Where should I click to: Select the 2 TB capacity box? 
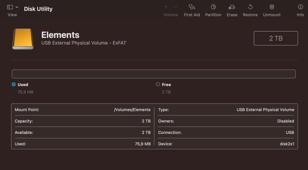tap(276, 38)
